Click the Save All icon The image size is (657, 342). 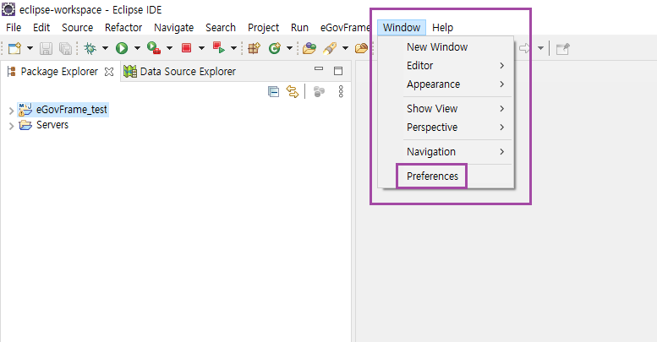pyautogui.click(x=65, y=49)
